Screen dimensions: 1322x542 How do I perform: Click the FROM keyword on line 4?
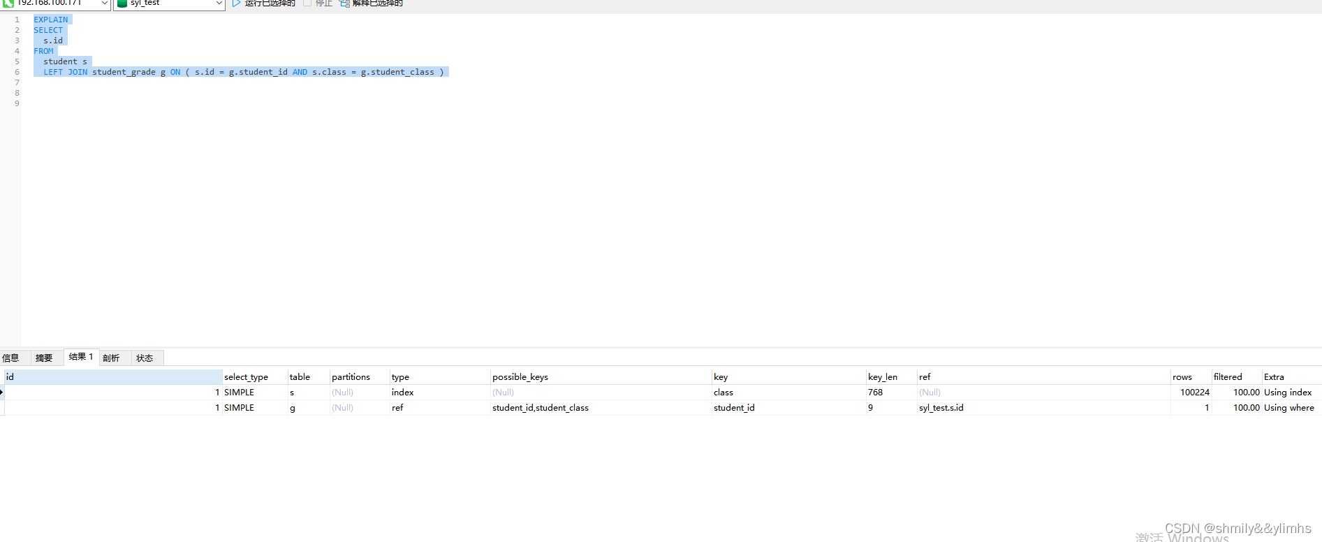point(43,51)
